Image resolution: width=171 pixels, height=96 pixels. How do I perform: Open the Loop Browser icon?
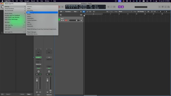click(x=165, y=7)
